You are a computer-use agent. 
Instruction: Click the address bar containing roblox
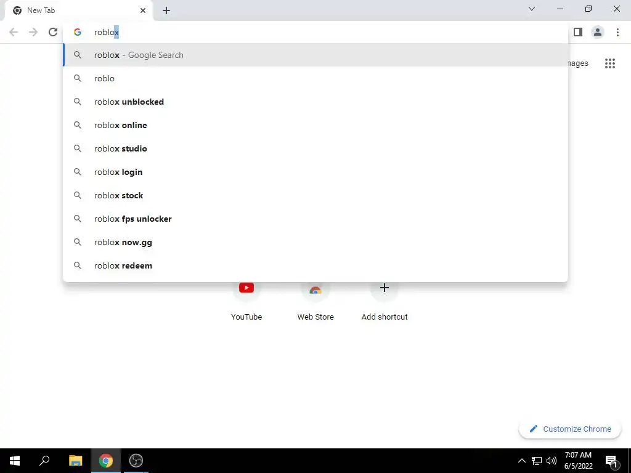(x=315, y=32)
